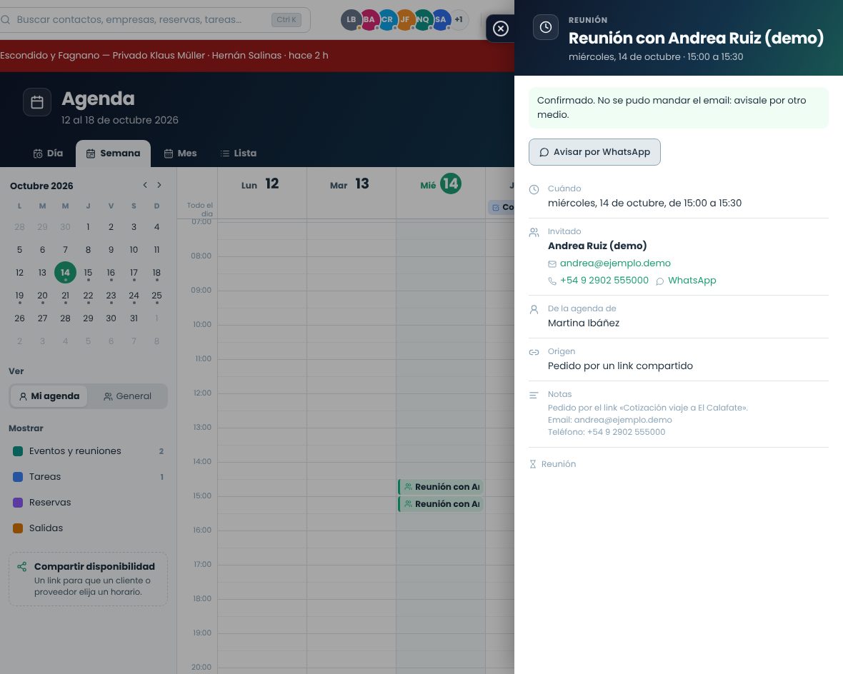Toggle Reservas visibility
The height and width of the screenshot is (674, 843).
(x=88, y=503)
